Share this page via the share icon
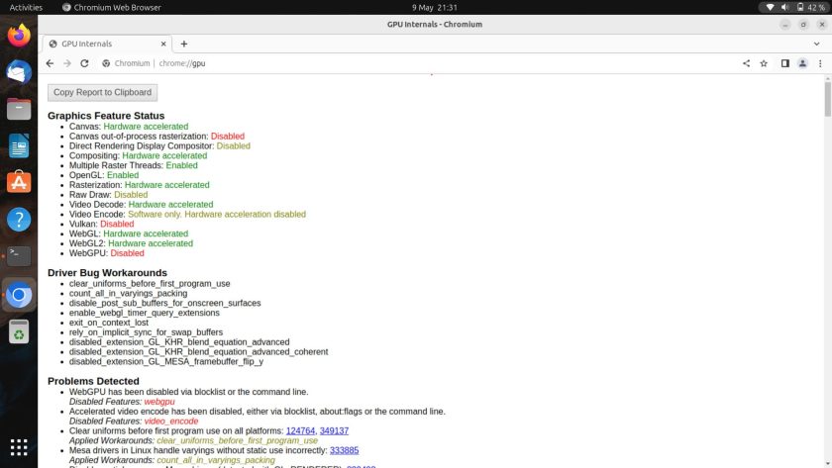Image resolution: width=832 pixels, height=468 pixels. (746, 63)
